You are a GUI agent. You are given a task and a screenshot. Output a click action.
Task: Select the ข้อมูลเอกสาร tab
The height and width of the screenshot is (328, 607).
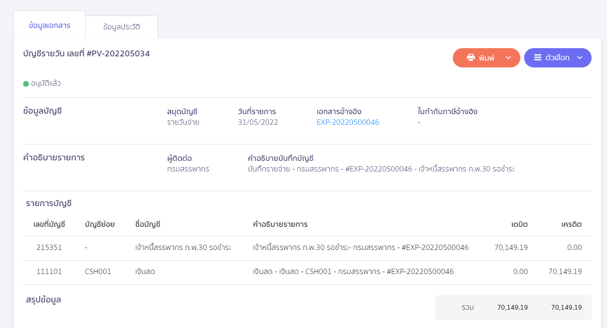point(50,26)
